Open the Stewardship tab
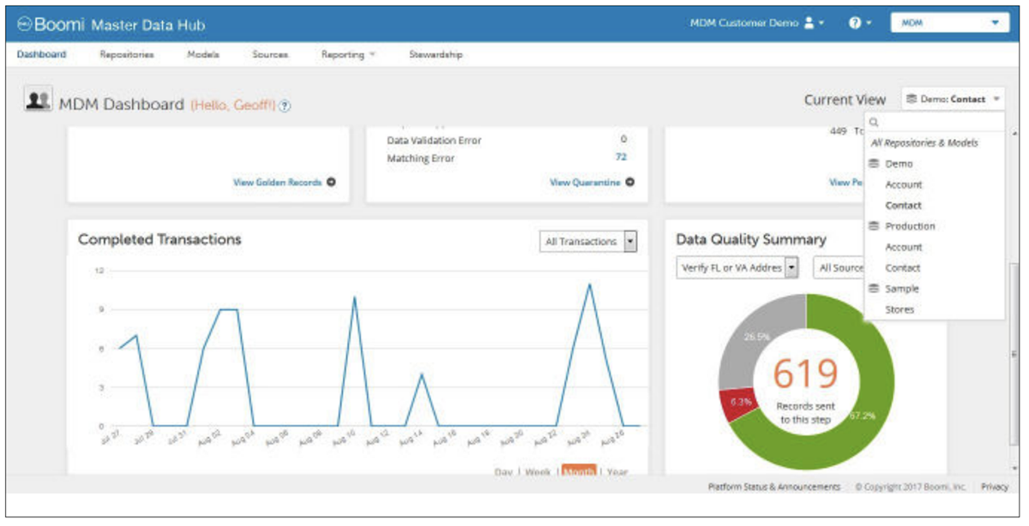 [x=436, y=55]
